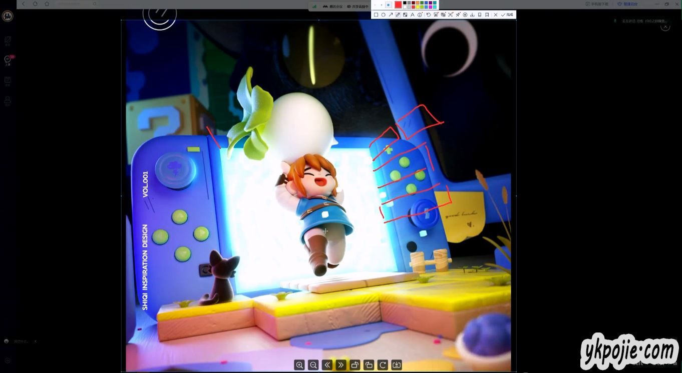This screenshot has width=682, height=373.
Task: Click the download save icon in screenshot toolbar
Action: 472,15
